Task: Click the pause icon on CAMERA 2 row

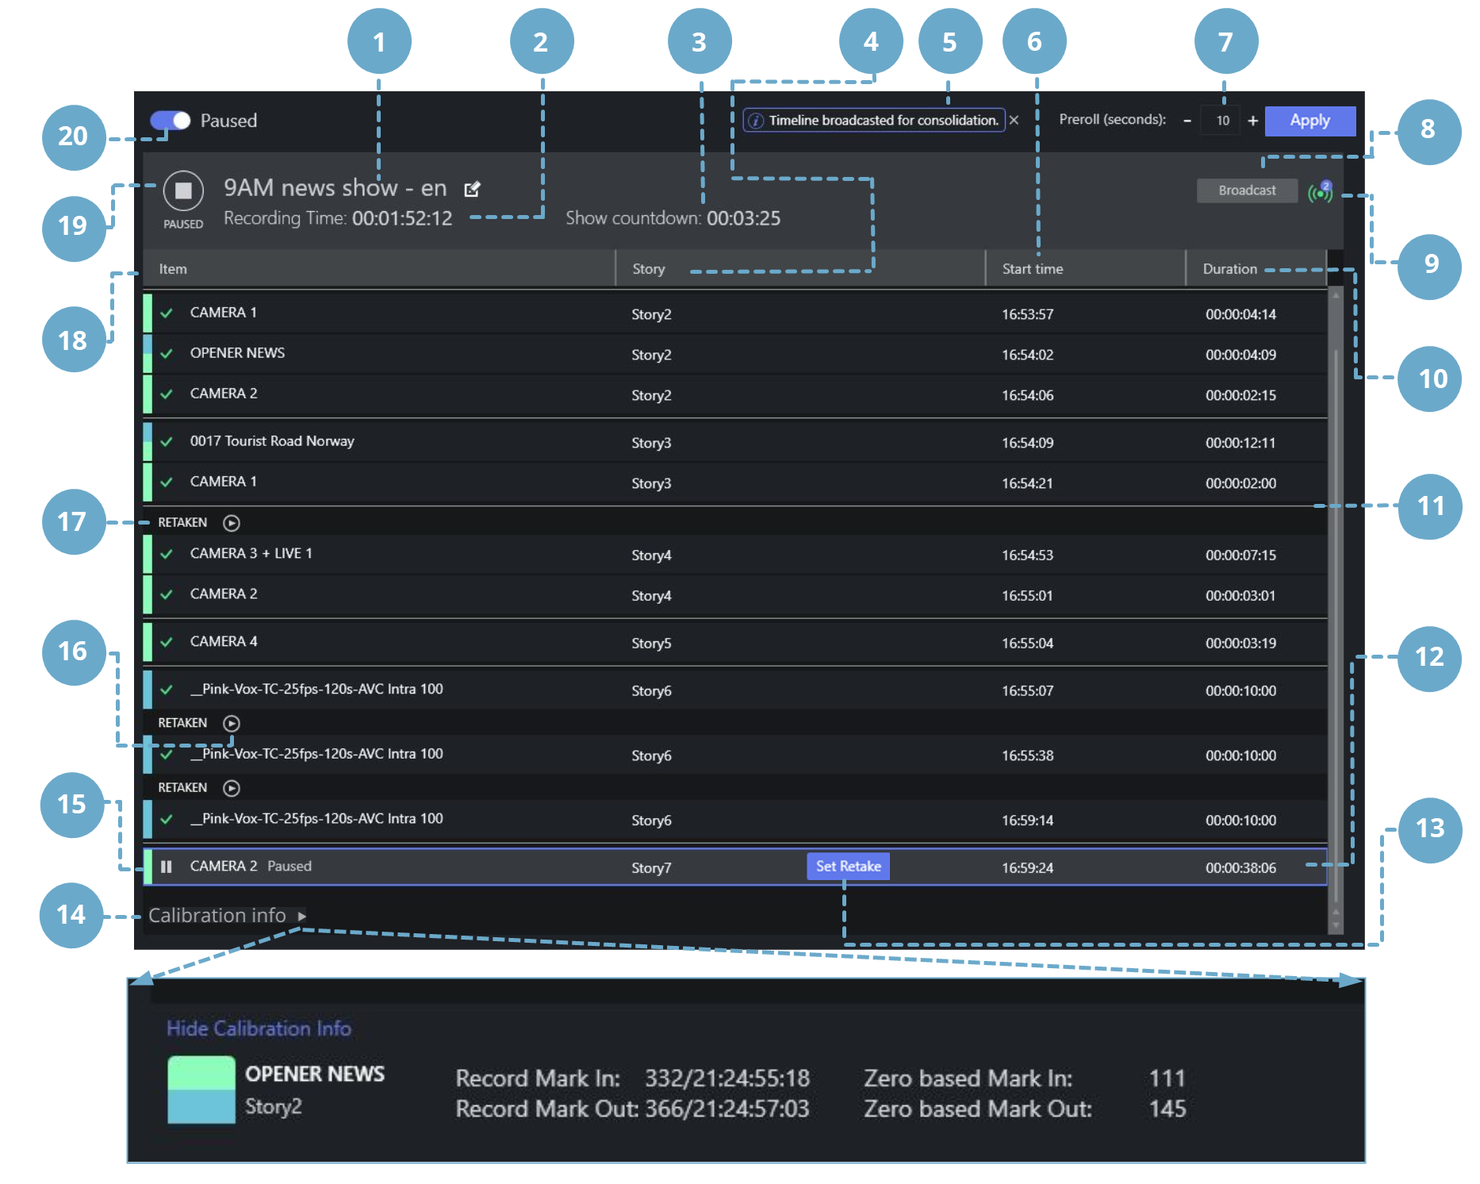Action: click(167, 867)
